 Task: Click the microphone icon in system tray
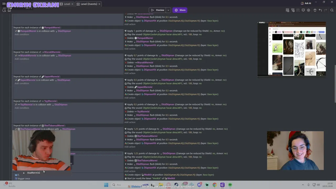coord(308,185)
